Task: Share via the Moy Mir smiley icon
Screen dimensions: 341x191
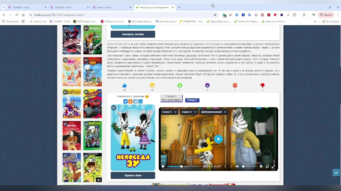Action: pyautogui.click(x=140, y=101)
